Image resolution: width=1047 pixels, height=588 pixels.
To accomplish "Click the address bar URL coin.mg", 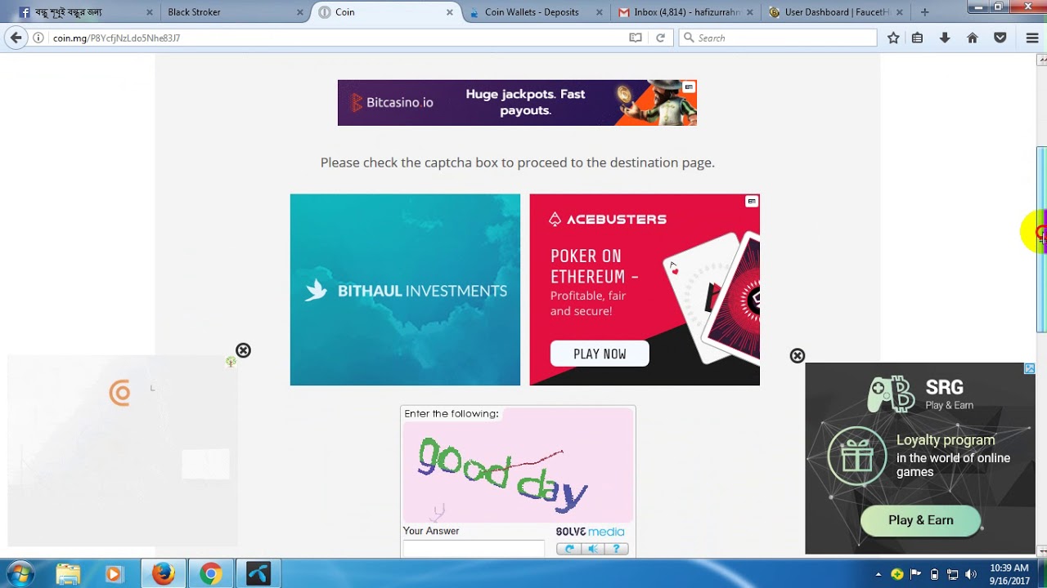I will click(116, 38).
